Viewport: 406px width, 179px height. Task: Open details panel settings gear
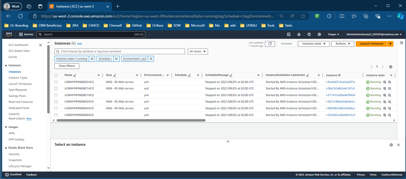pos(391,145)
